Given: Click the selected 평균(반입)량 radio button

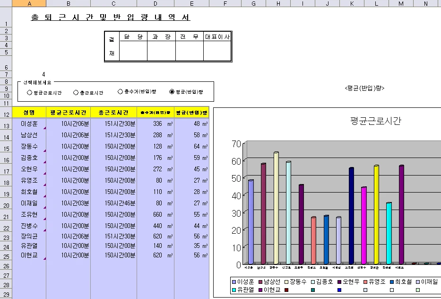Looking at the screenshot, I should click(172, 91).
